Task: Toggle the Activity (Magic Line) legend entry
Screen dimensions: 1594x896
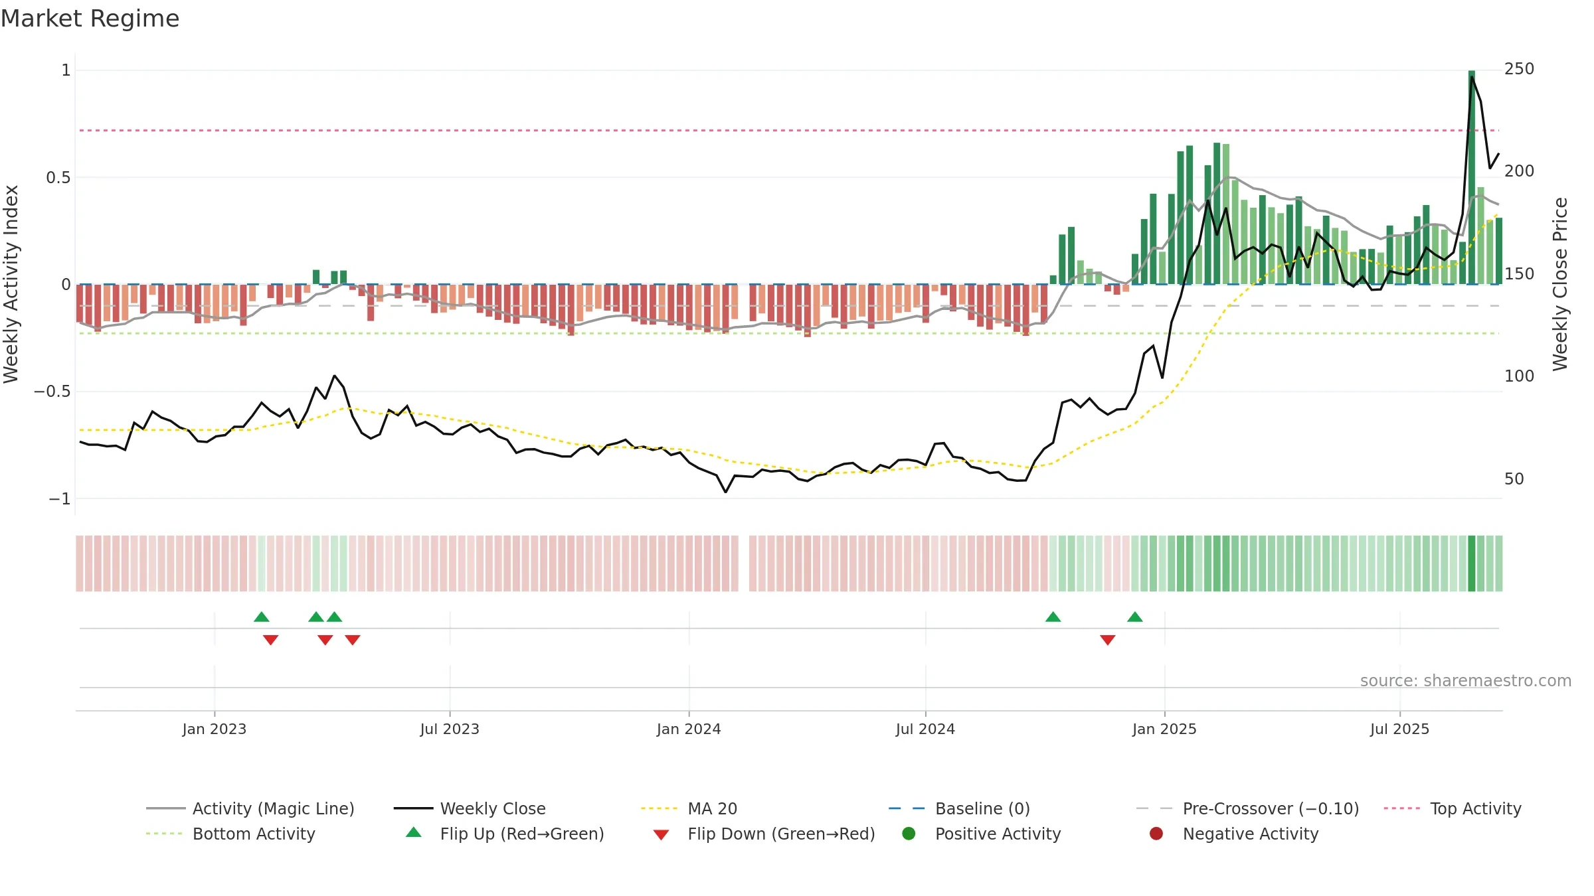Action: (250, 808)
